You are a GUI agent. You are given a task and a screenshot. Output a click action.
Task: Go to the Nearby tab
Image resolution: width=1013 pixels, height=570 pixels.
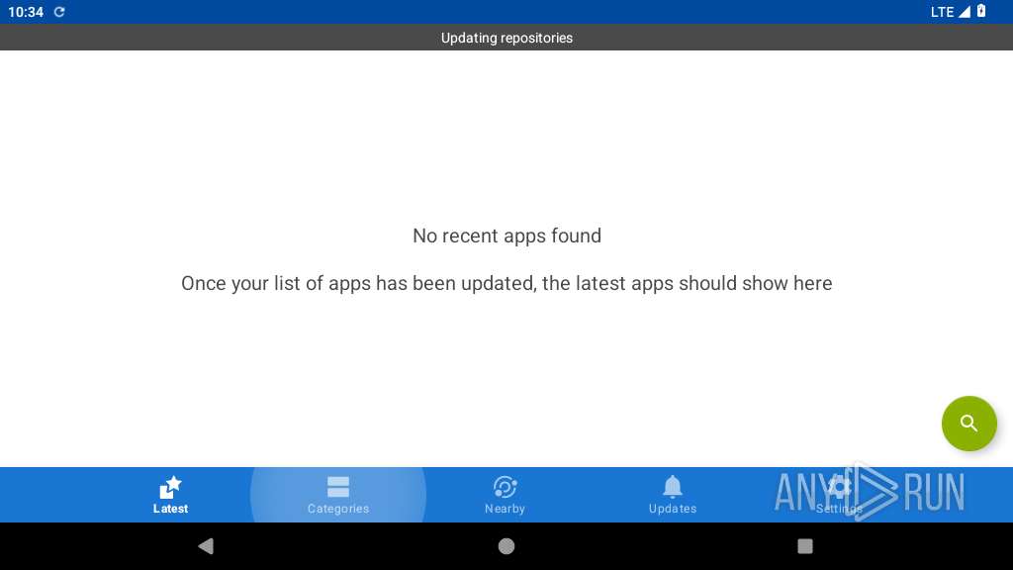pos(506,495)
